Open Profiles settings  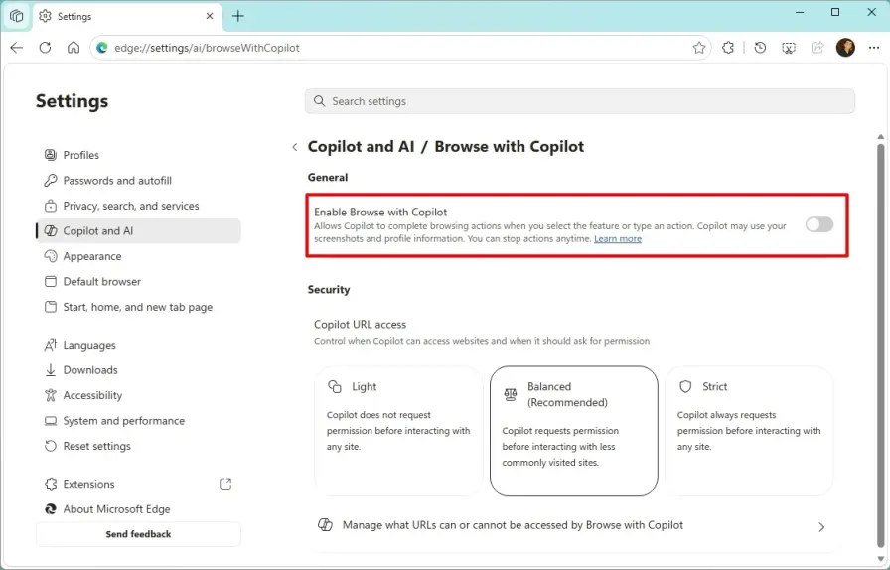pos(138,155)
